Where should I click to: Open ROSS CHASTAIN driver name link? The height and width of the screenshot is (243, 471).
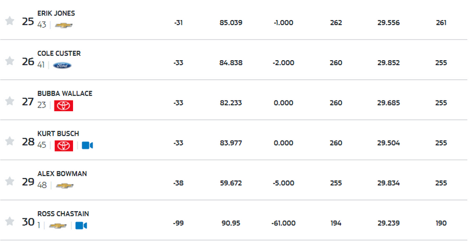click(x=63, y=214)
